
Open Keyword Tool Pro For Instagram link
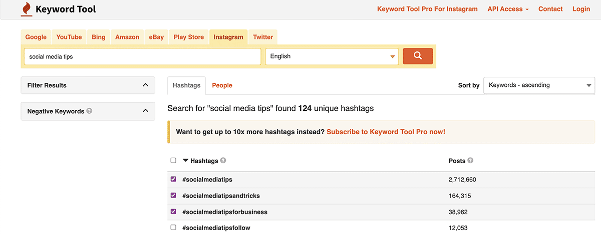(427, 9)
